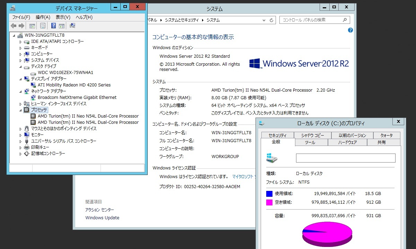416x249 pixels.
Task: Expand the システム デバイス tree node
Action: click(x=20, y=60)
